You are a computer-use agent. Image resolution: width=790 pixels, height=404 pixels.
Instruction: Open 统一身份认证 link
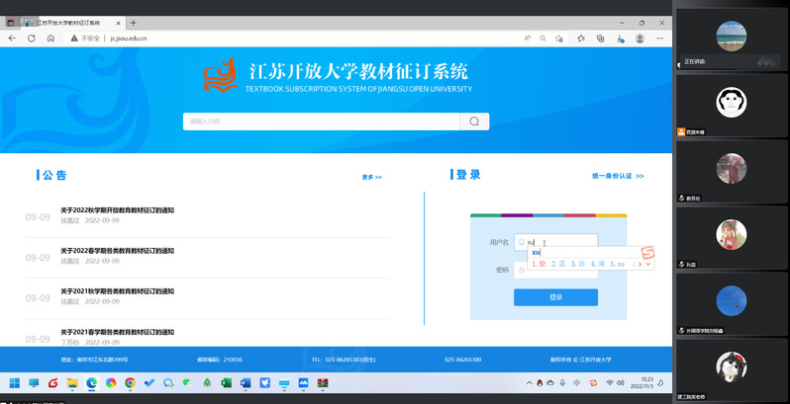pyautogui.click(x=618, y=176)
